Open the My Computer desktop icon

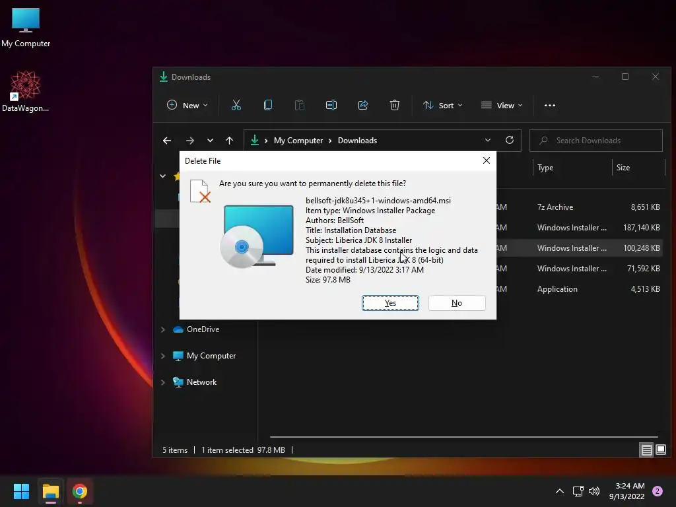tap(26, 27)
